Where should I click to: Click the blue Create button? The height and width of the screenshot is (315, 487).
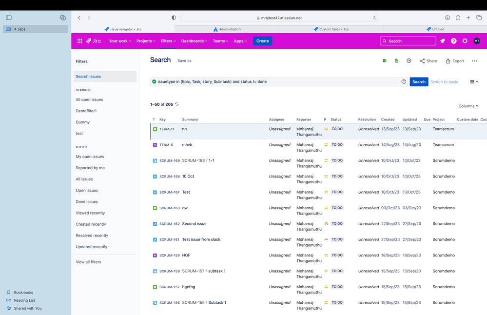tap(262, 41)
